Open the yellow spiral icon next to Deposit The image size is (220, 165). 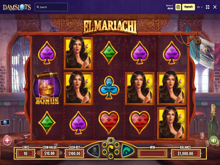(x=178, y=7)
